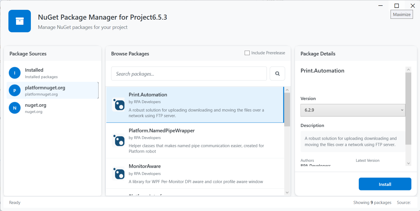
Task: Click the Version label above dropdown
Action: click(308, 98)
